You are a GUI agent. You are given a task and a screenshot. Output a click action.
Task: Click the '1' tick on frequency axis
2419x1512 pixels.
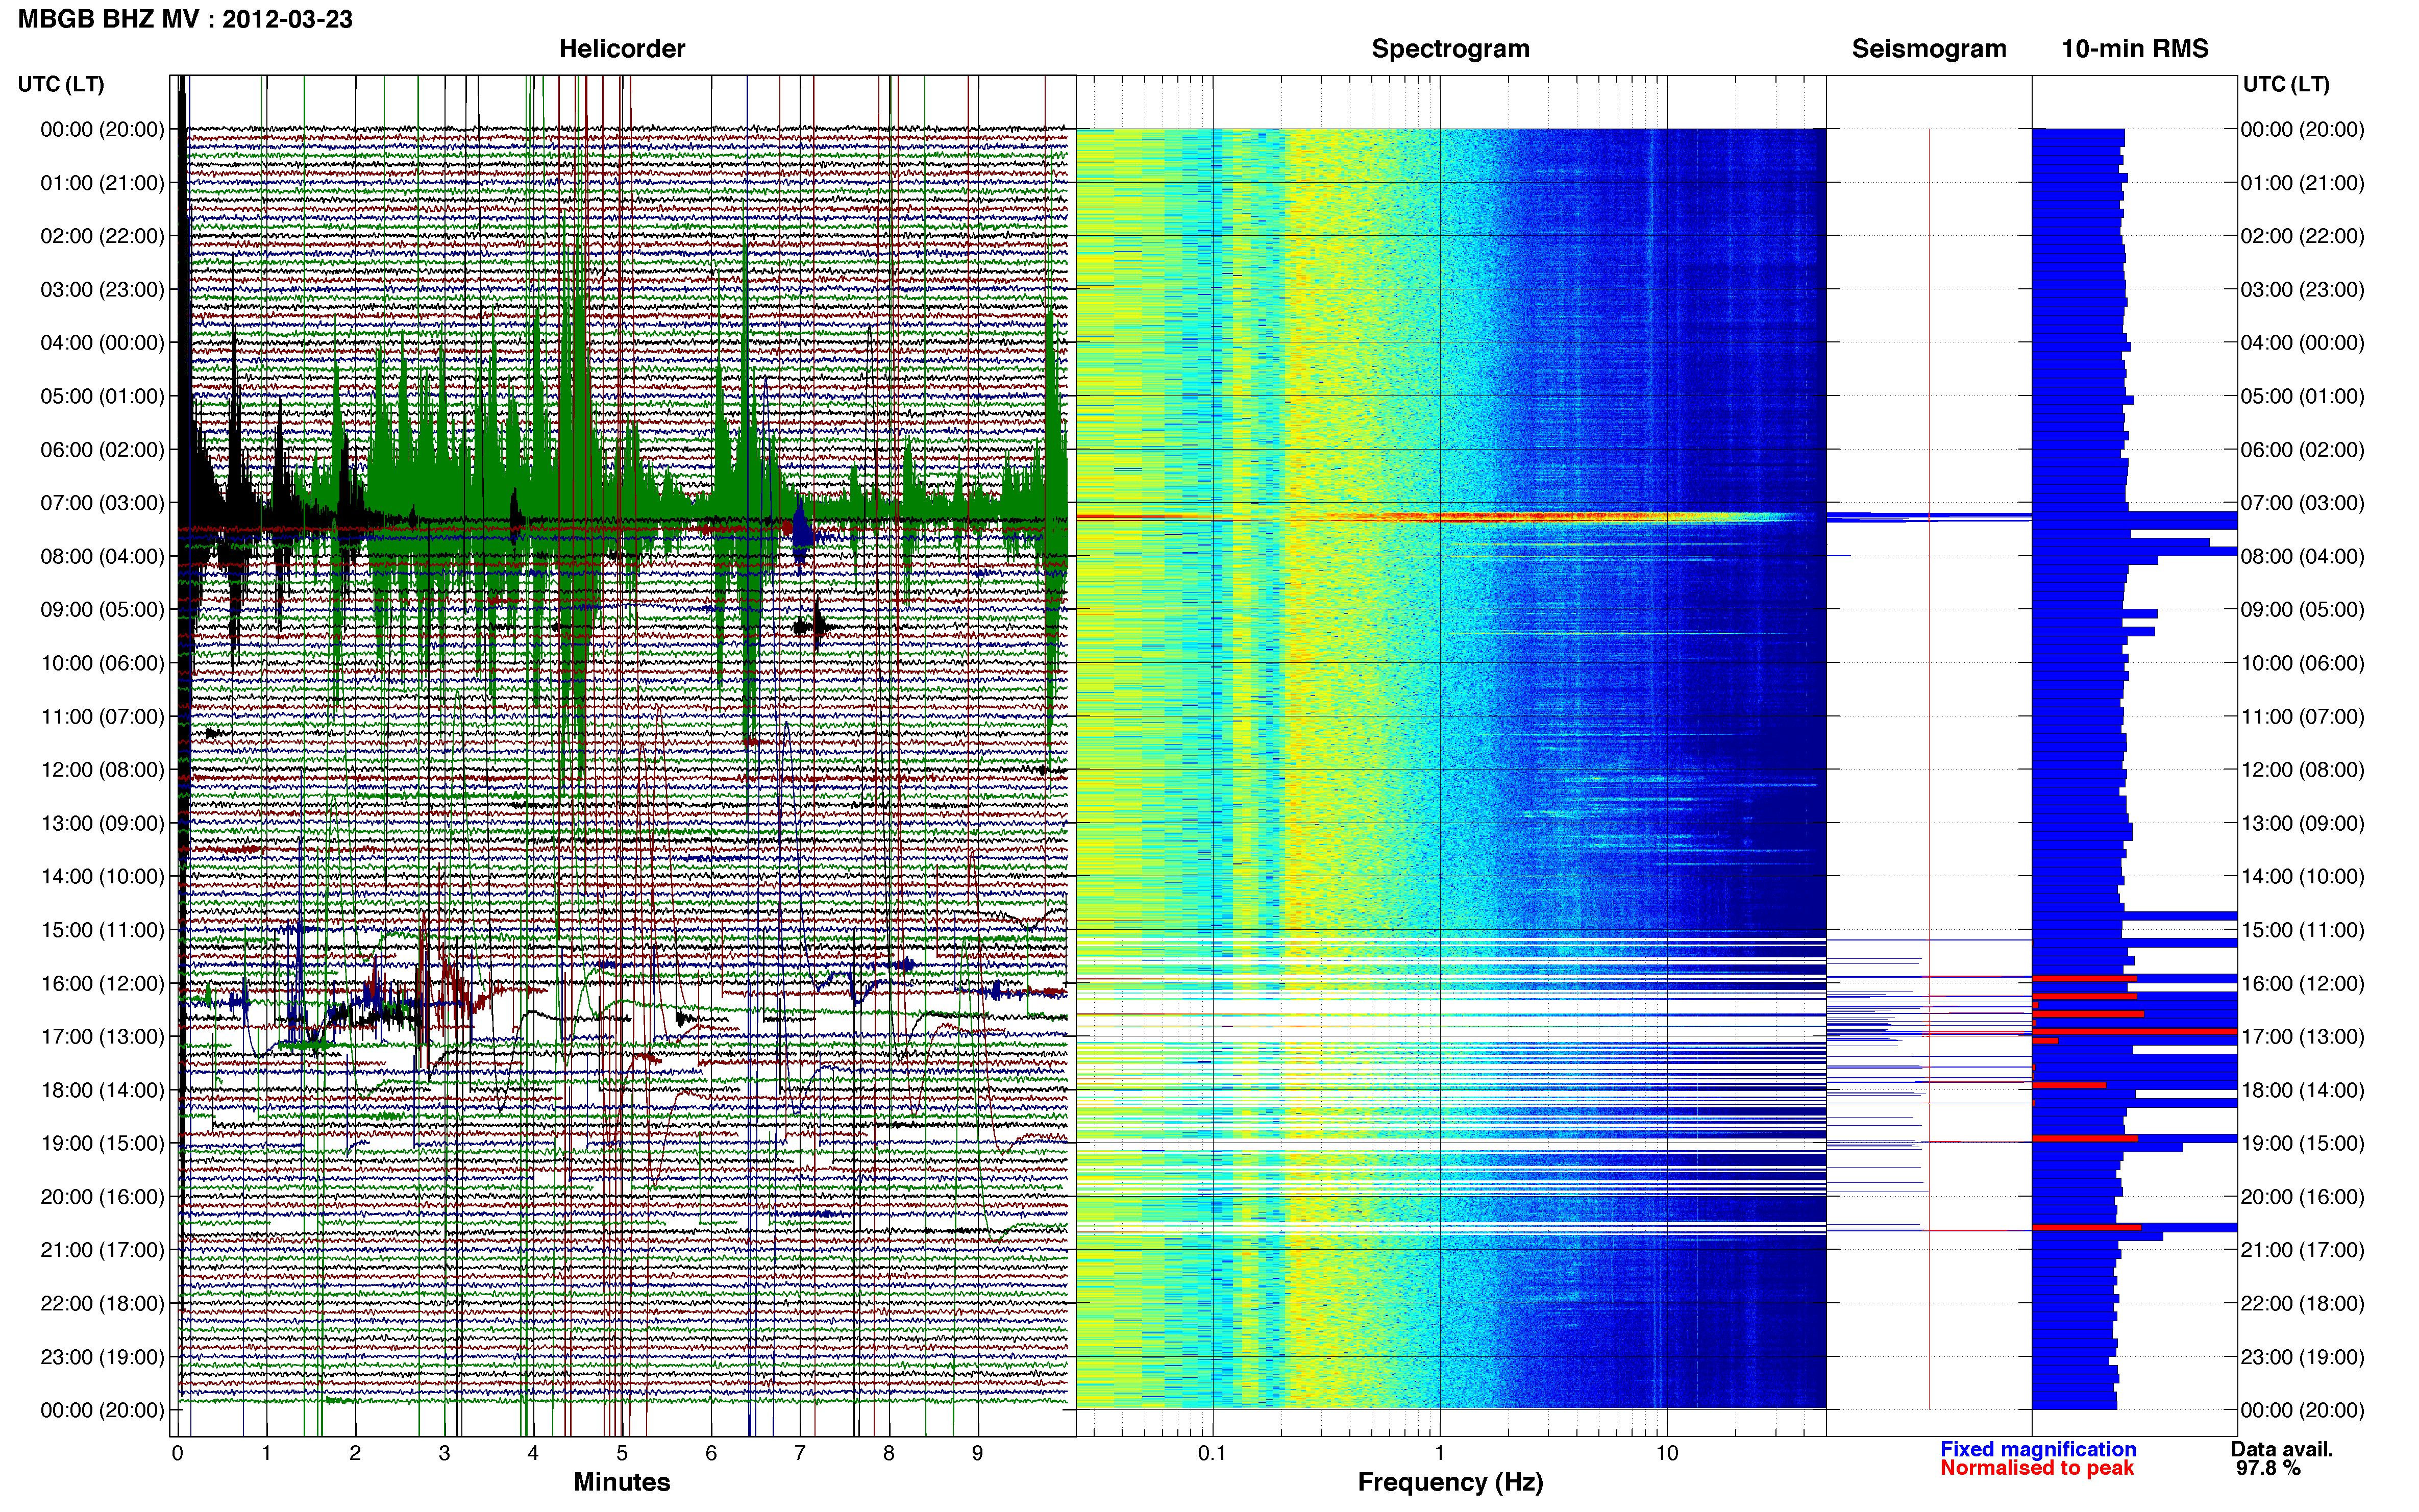tap(1439, 1454)
